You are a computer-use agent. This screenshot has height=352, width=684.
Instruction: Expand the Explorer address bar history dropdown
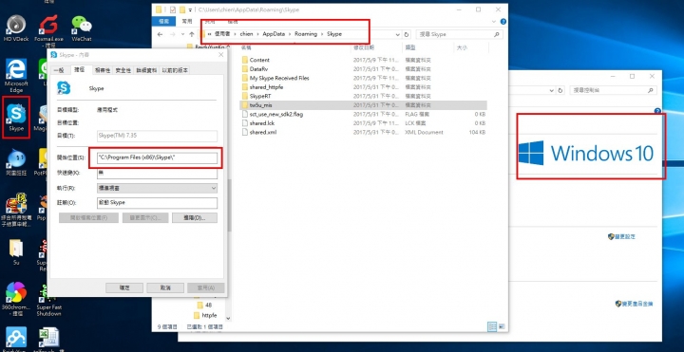[397, 34]
